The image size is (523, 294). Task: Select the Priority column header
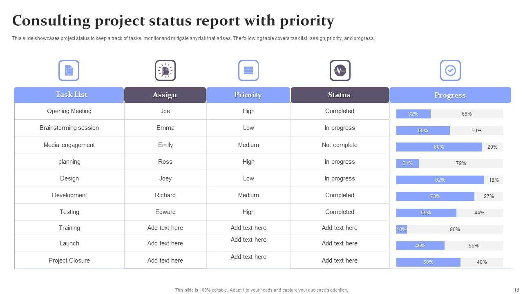point(248,95)
